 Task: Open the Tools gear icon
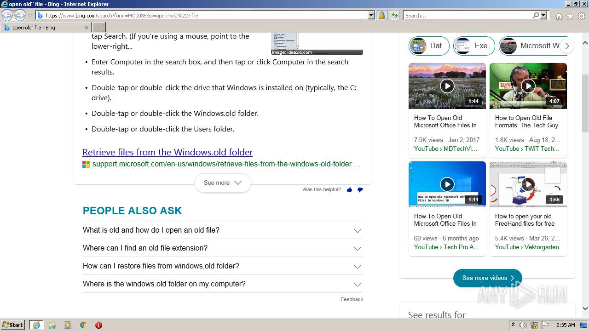pos(582,16)
